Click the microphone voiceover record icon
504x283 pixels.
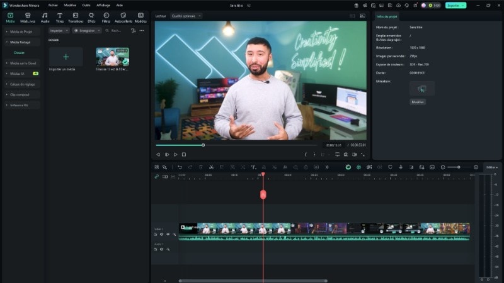pyautogui.click(x=401, y=167)
